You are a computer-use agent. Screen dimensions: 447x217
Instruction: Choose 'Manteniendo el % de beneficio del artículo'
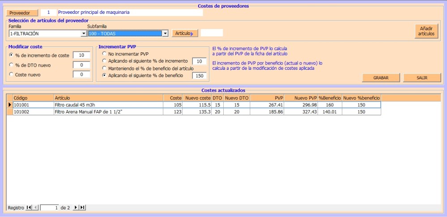(104, 68)
